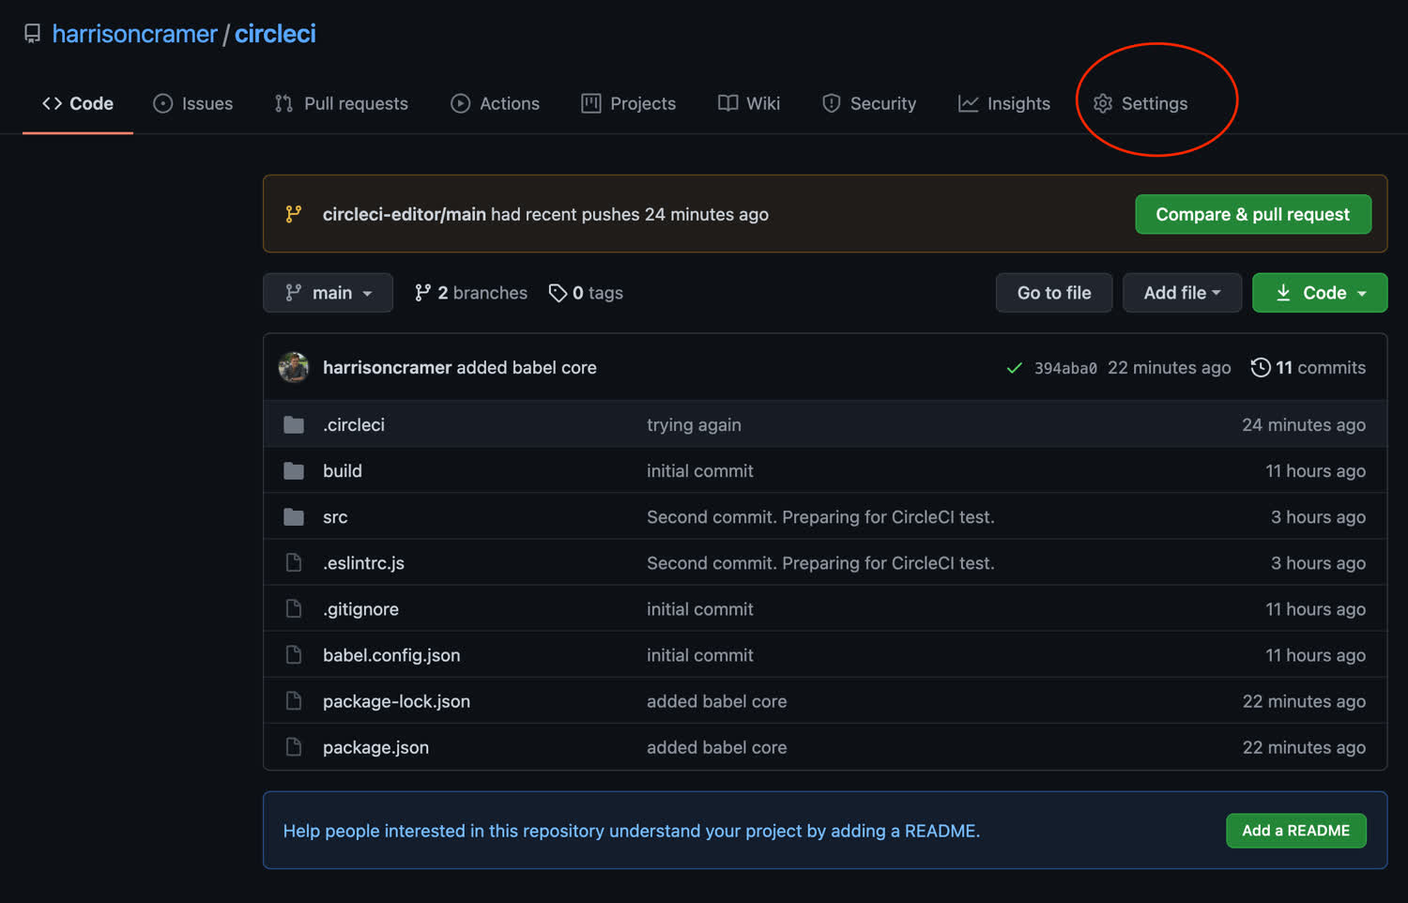Open commit hash 394aba0
This screenshot has height=903, width=1408.
1065,368
